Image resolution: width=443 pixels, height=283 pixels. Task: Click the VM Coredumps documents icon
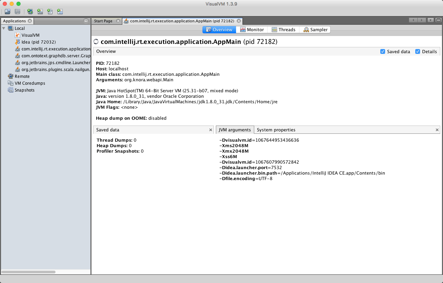click(x=11, y=83)
